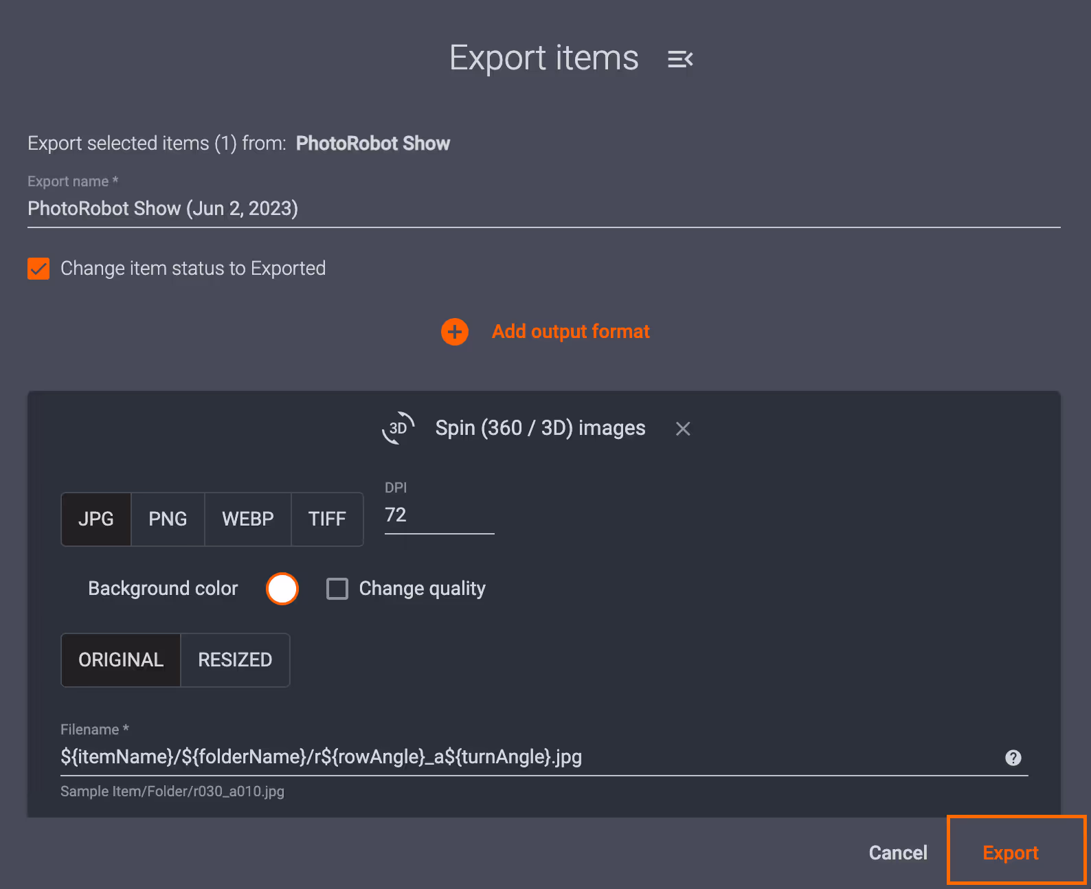Select the PNG format tab
1091x889 pixels.
point(168,519)
